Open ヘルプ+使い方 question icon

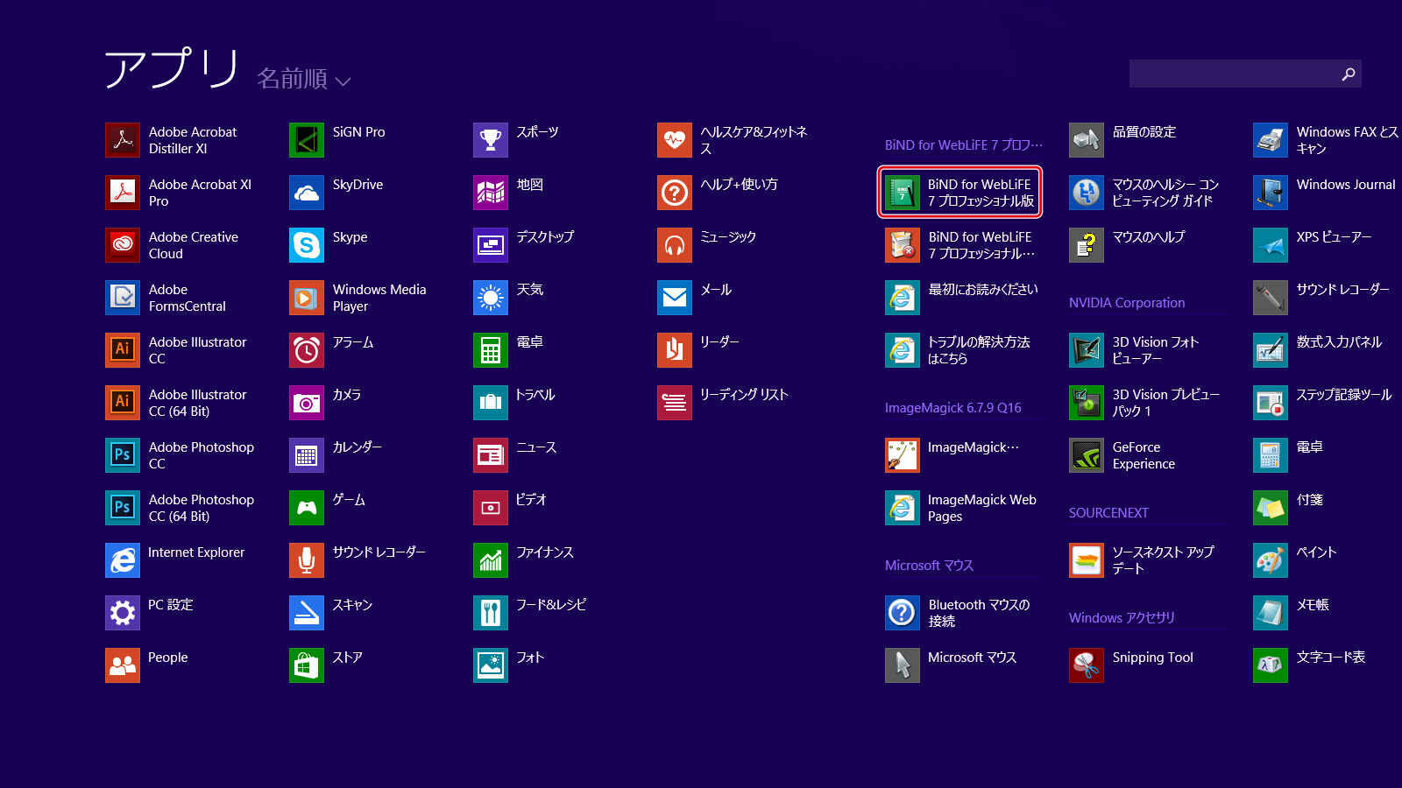coord(675,193)
